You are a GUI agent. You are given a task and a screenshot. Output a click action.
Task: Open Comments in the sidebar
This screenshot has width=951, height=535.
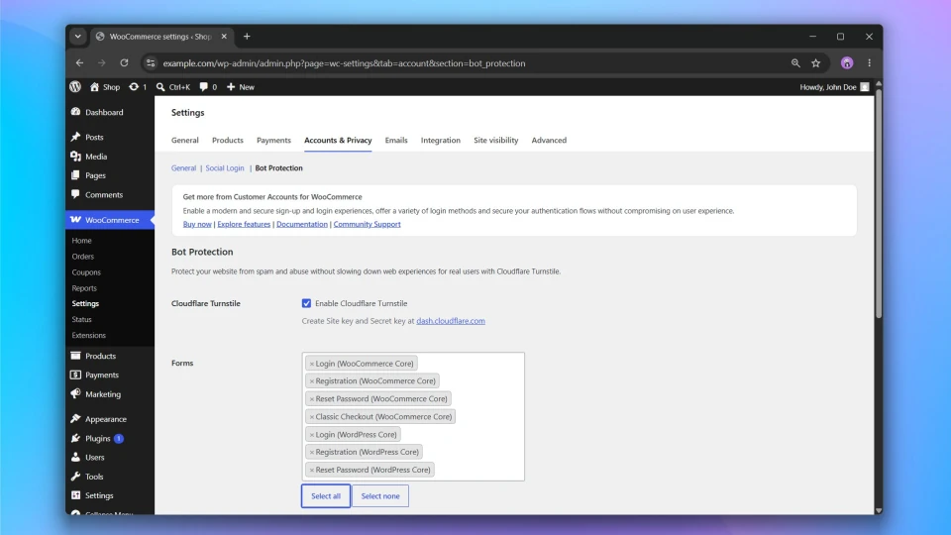97,195
